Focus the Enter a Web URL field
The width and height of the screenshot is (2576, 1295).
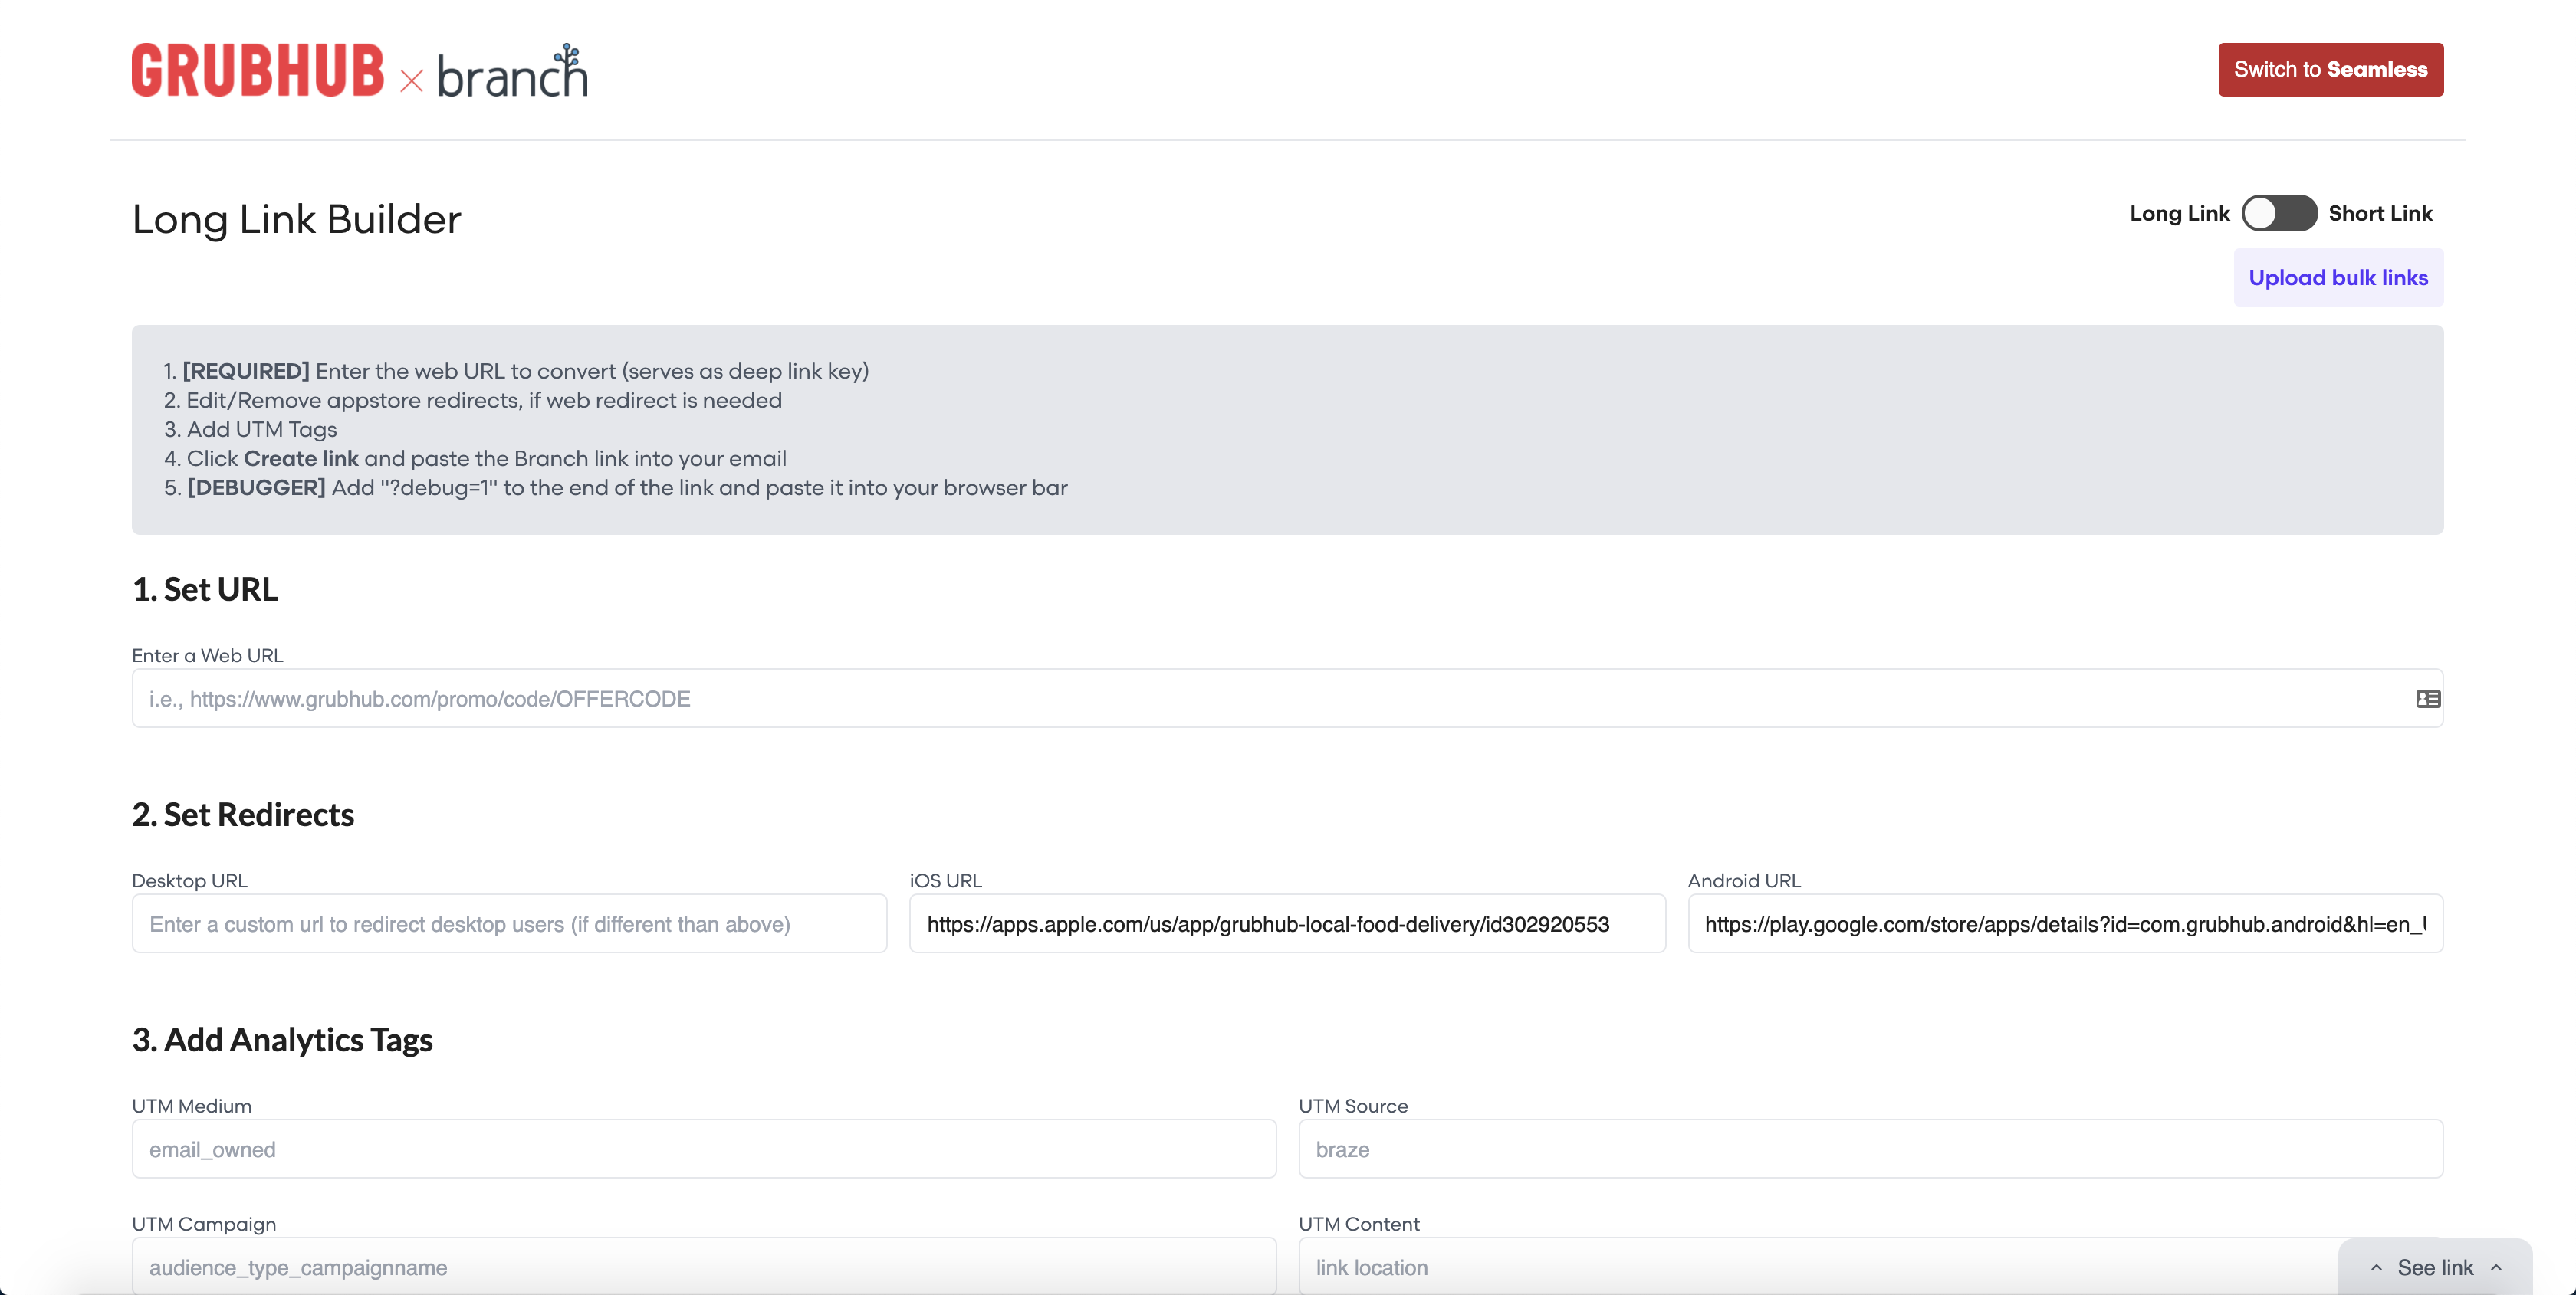[1287, 699]
